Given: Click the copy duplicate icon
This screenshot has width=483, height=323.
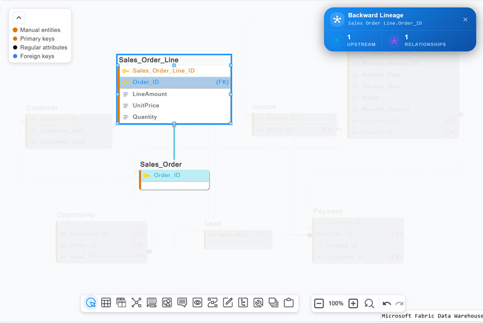Looking at the screenshot, I should 273,303.
